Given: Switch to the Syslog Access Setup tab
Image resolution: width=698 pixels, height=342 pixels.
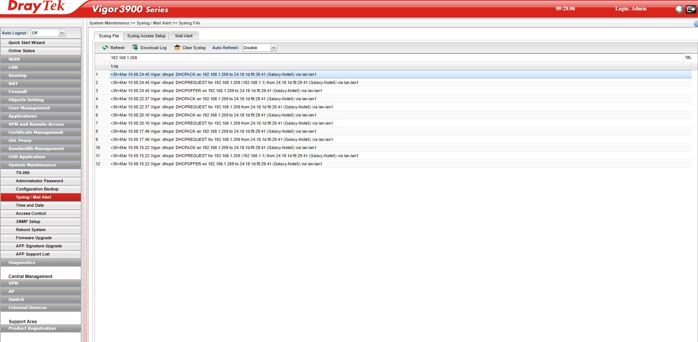Looking at the screenshot, I should [146, 36].
